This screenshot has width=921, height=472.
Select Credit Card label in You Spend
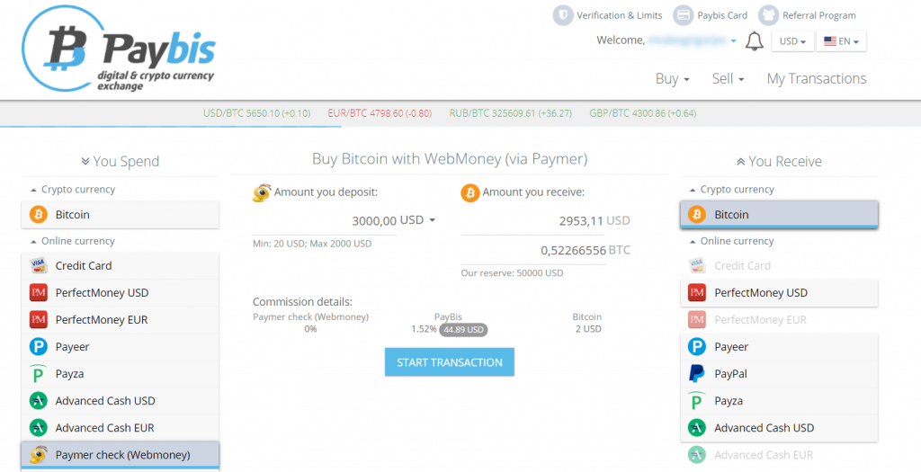click(x=84, y=266)
